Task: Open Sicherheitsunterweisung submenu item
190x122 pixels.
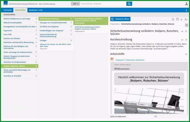Action: 56,19
